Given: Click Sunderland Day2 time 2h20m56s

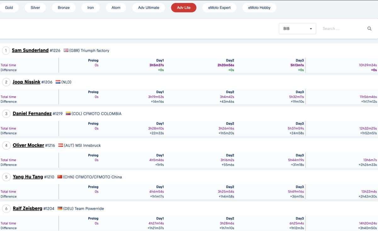Looking at the screenshot, I should pyautogui.click(x=226, y=65).
